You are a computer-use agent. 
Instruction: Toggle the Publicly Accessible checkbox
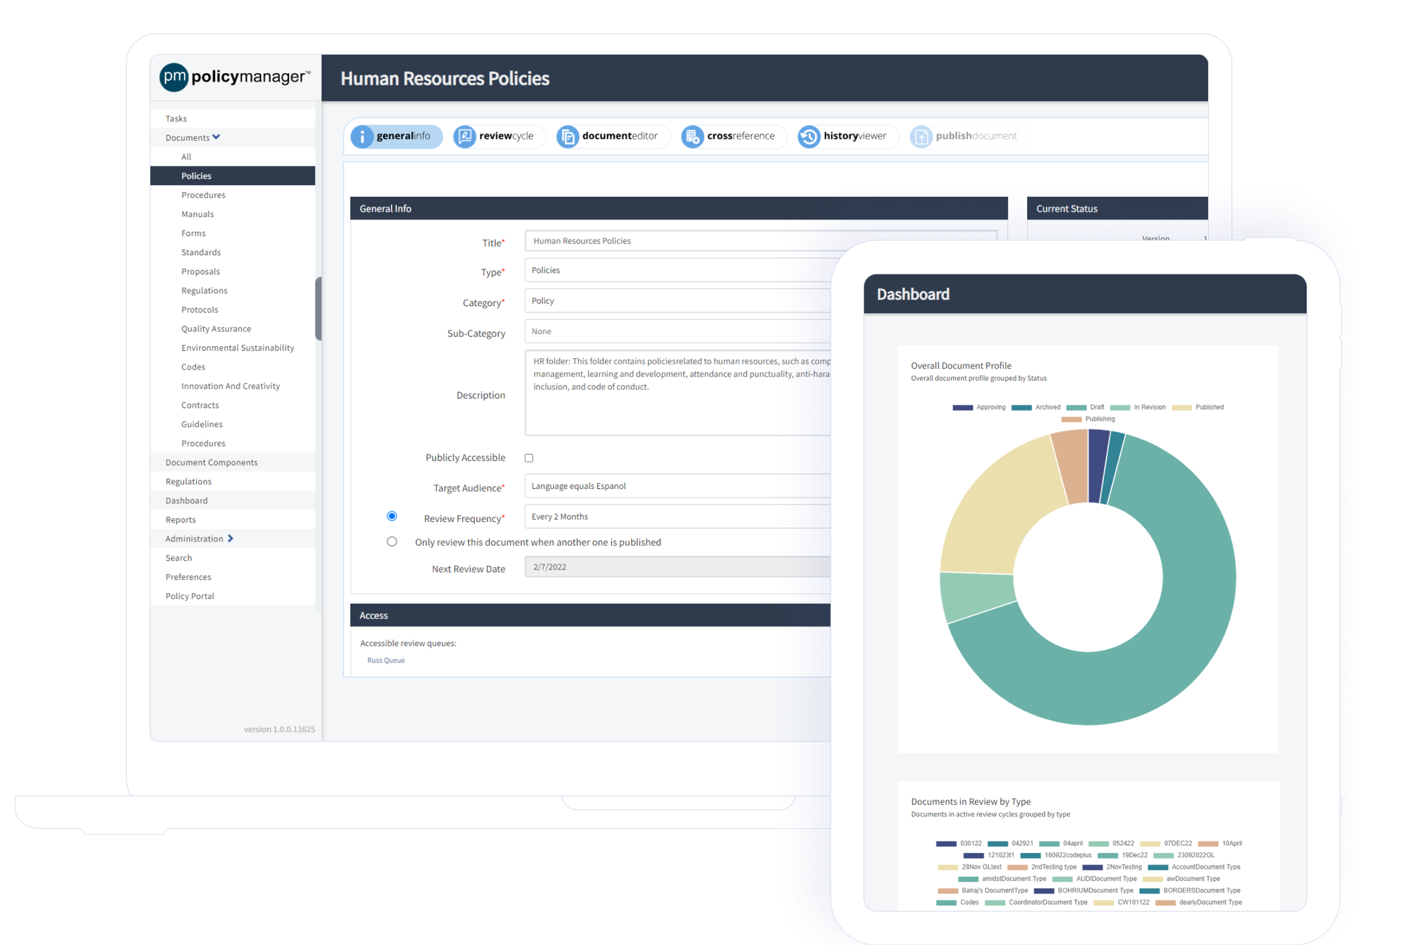(528, 458)
